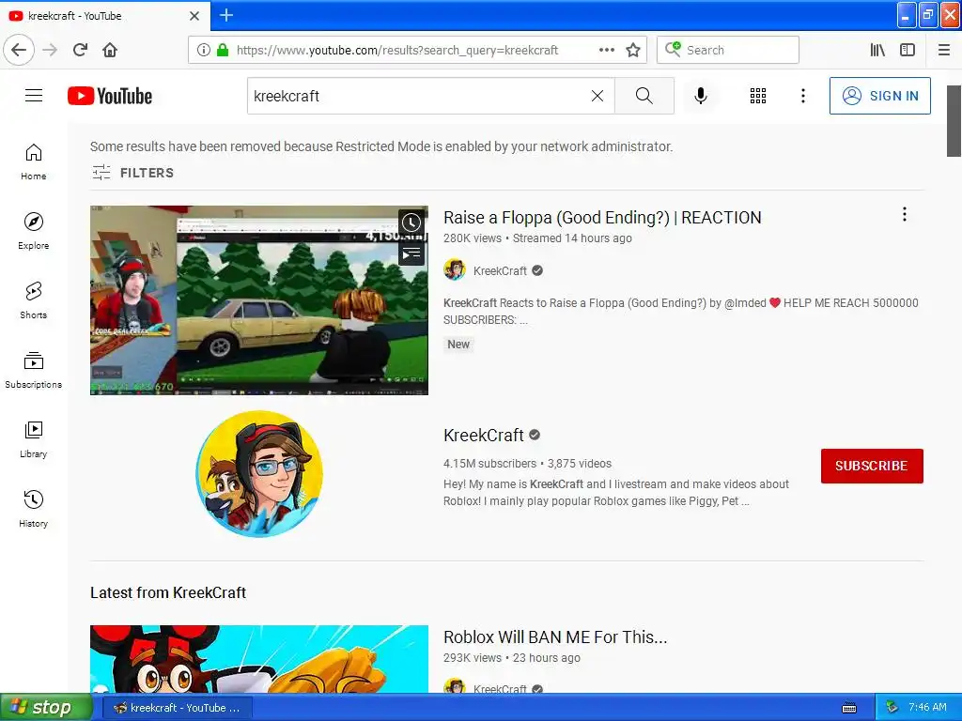Viewport: 962px width, 721px height.
Task: Open the browser home page icon
Action: [110, 50]
